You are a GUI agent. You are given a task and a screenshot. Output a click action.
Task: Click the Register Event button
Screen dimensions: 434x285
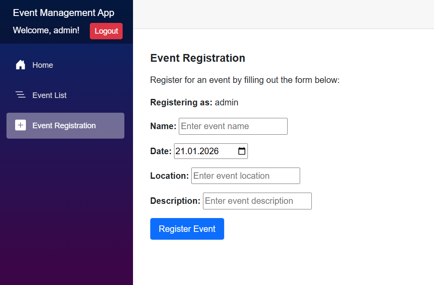[187, 228]
